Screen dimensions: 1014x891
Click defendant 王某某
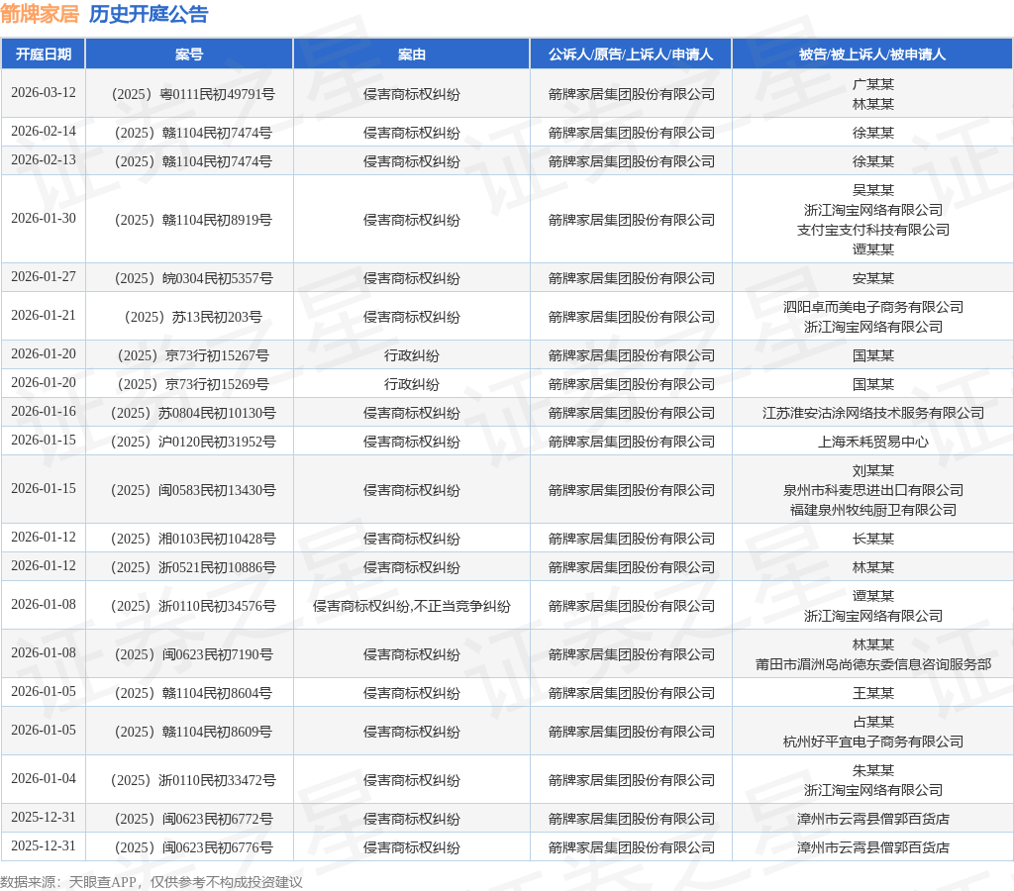point(873,693)
